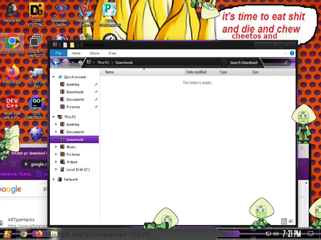Sort by the Size column header
The width and height of the screenshot is (321, 240).
261,72
